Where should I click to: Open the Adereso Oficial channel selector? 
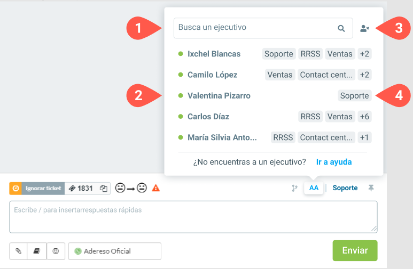pyautogui.click(x=114, y=251)
